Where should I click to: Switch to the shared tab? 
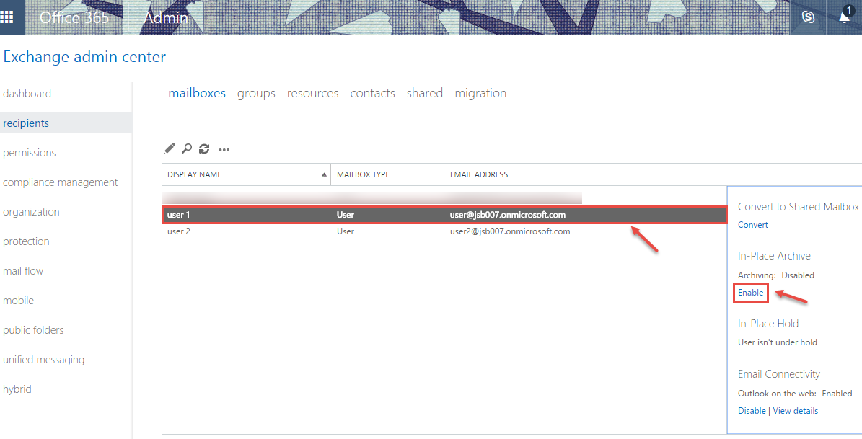click(x=425, y=94)
